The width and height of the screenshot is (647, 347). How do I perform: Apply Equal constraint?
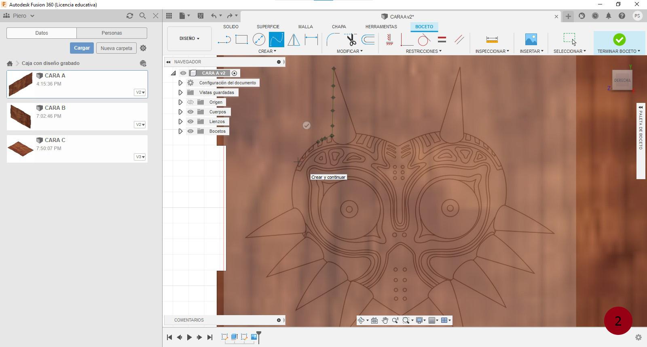point(442,40)
